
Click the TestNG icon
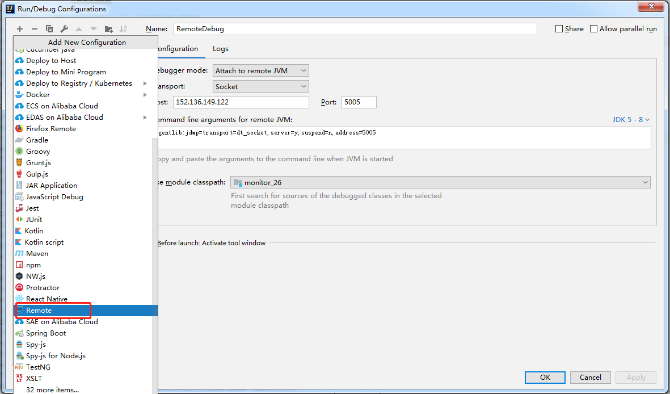[19, 367]
